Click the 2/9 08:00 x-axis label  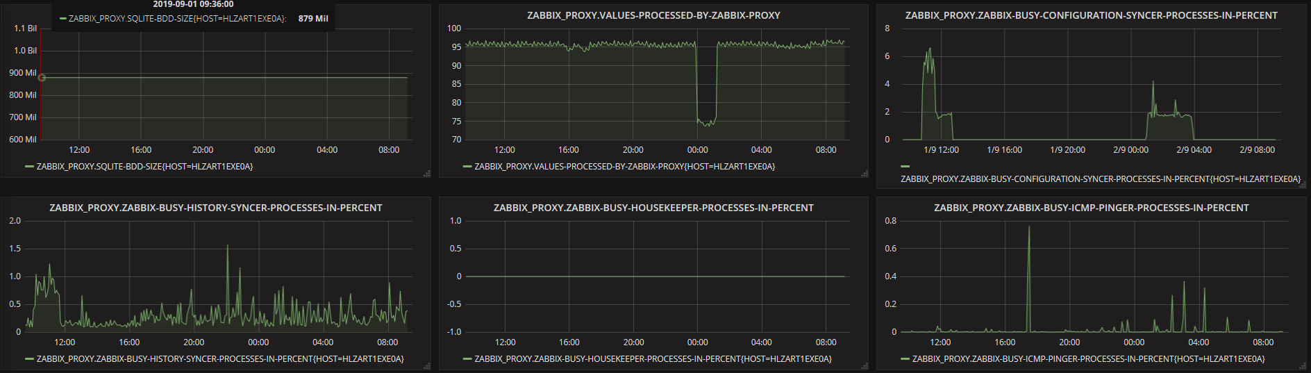(x=1257, y=150)
